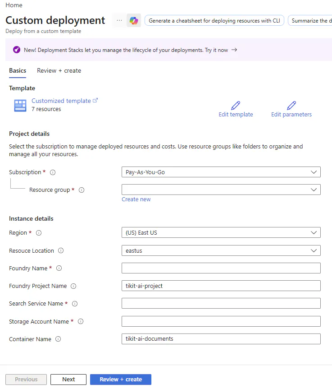Viewport: 332px width, 389px height.
Task: Click Edit parameters text link
Action: (x=291, y=115)
